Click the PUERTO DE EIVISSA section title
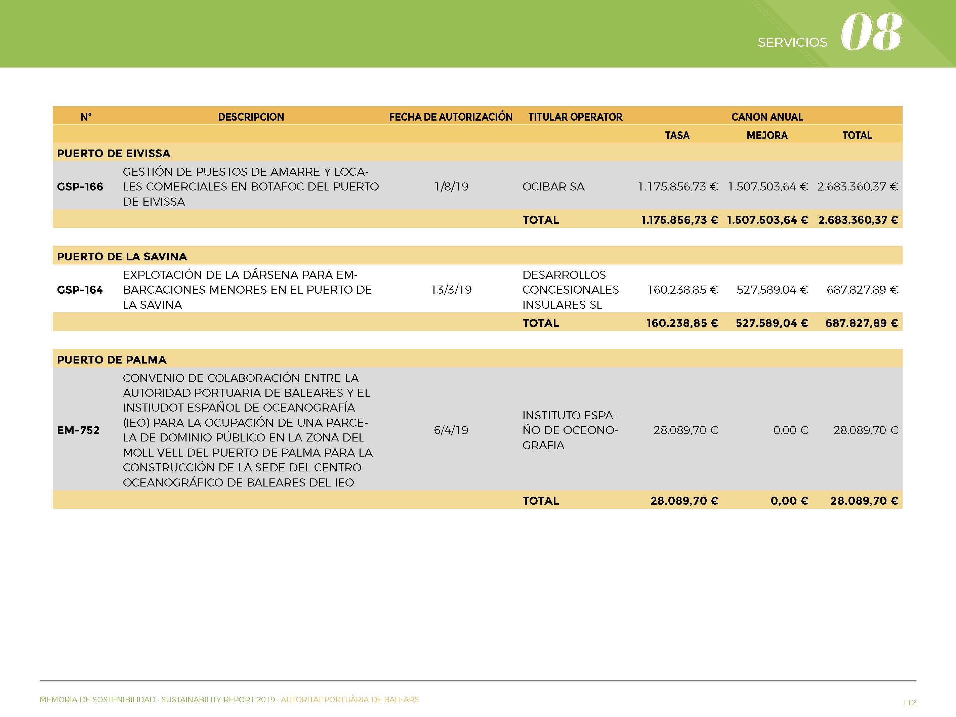956x717 pixels. 114,154
